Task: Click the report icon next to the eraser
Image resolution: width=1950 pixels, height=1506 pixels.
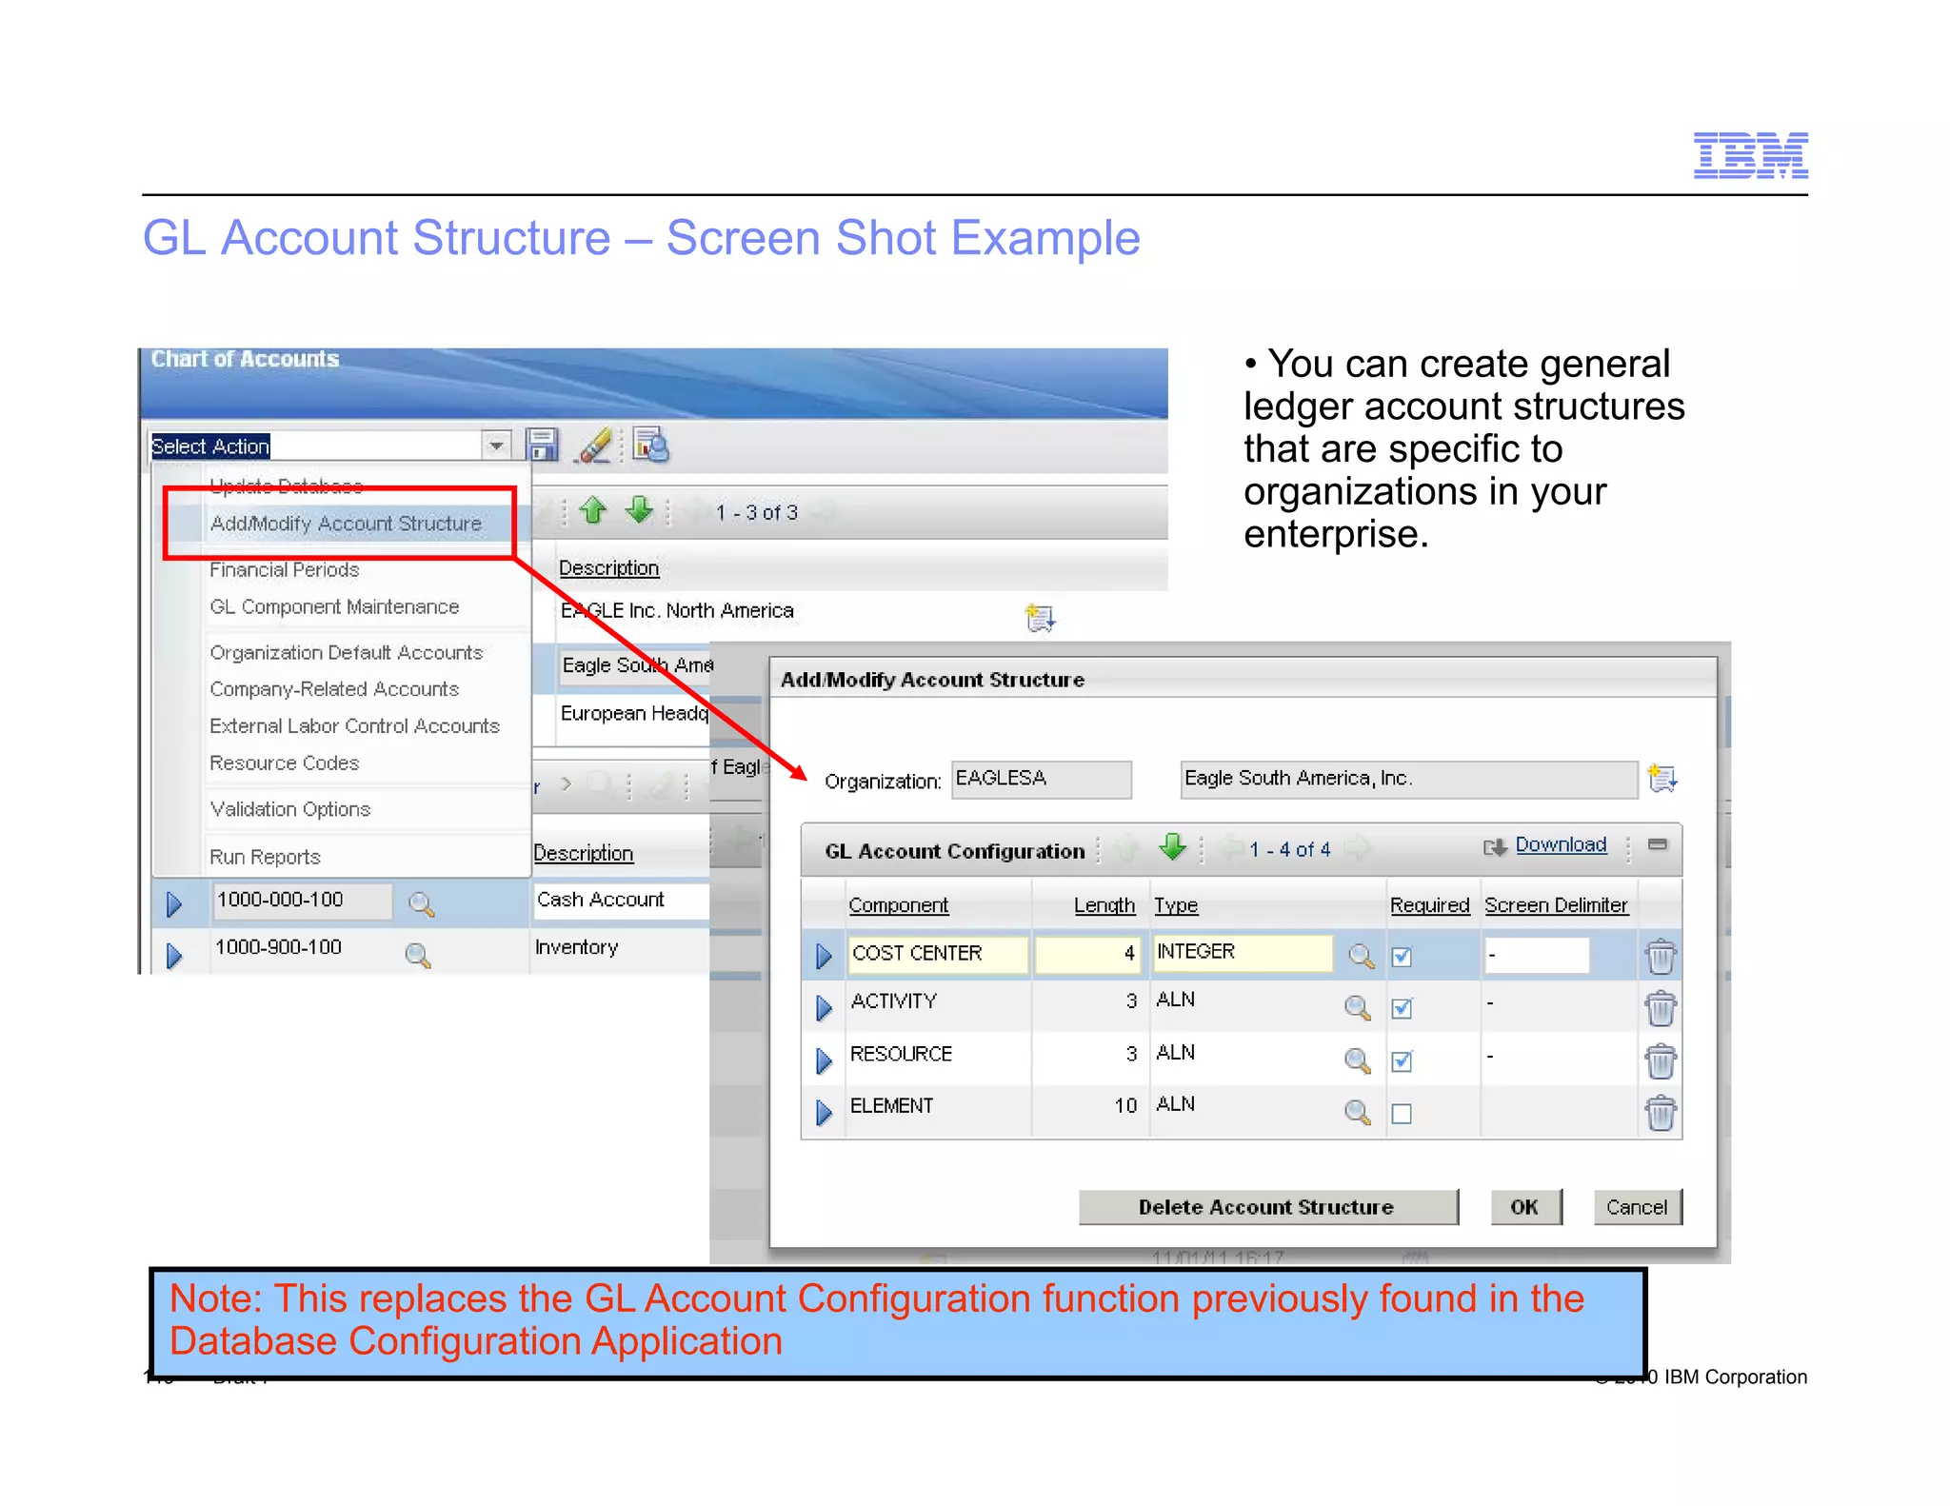Action: coord(652,445)
